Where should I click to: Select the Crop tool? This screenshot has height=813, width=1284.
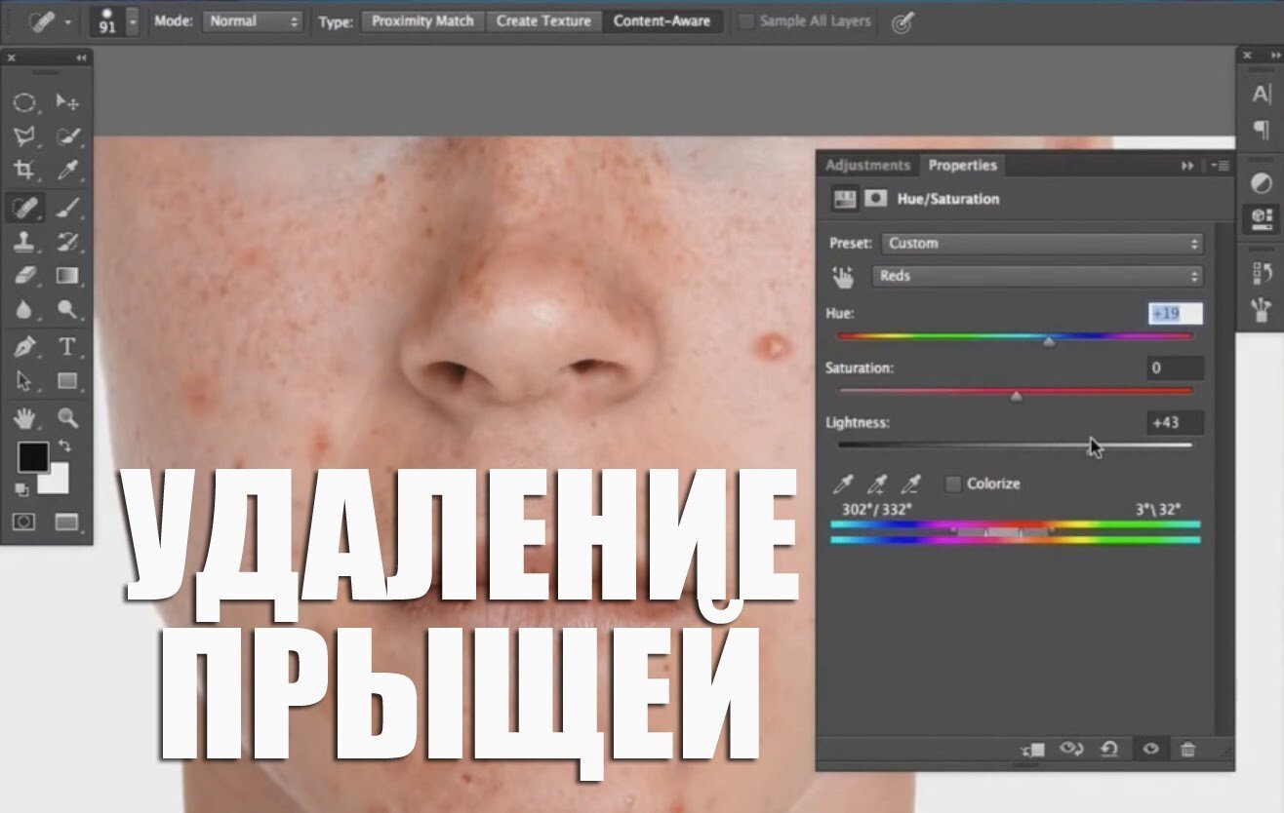click(24, 171)
